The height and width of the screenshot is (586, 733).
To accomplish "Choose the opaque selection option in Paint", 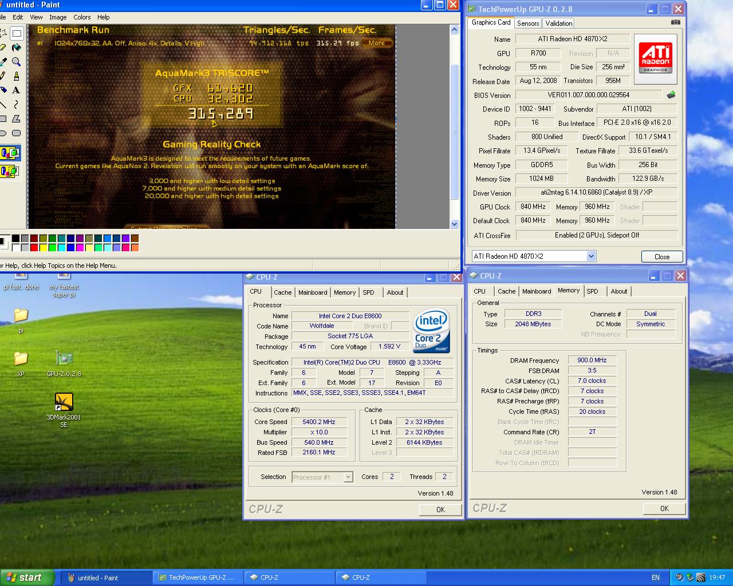I will (x=10, y=153).
